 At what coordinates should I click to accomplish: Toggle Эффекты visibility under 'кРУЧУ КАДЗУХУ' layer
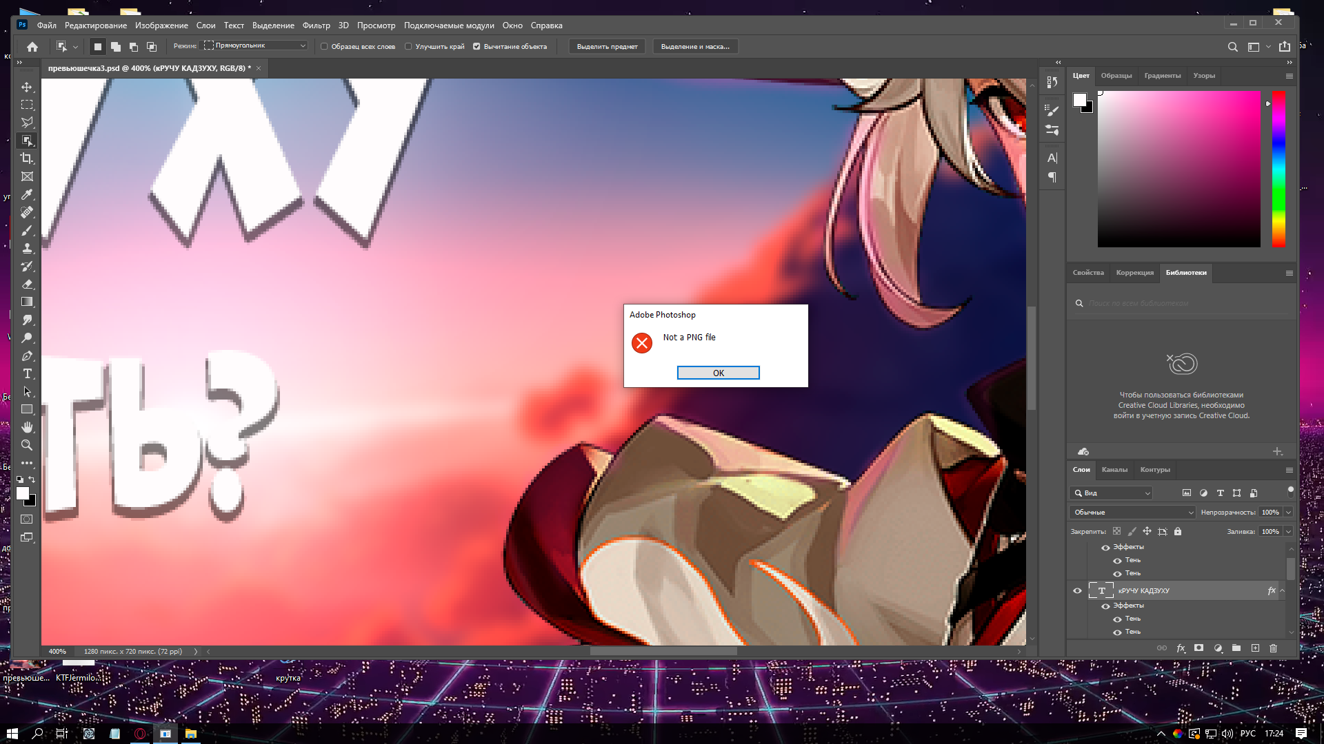(x=1105, y=606)
